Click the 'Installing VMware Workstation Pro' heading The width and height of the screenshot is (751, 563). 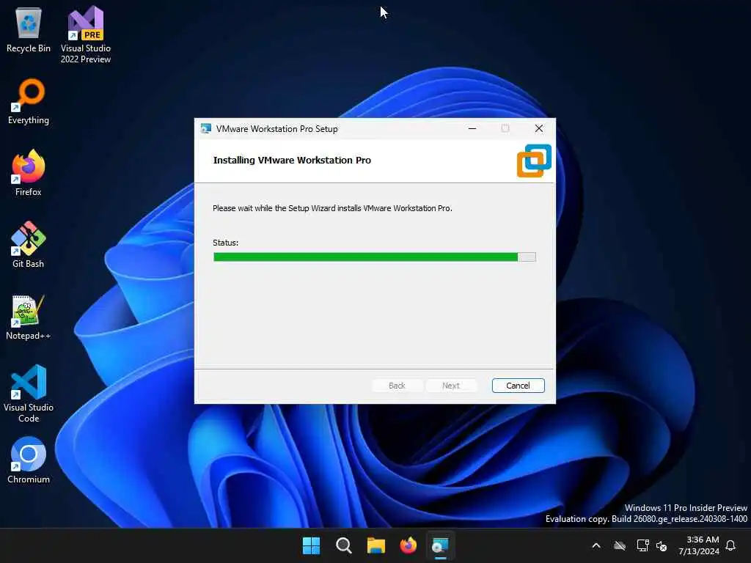pos(292,161)
